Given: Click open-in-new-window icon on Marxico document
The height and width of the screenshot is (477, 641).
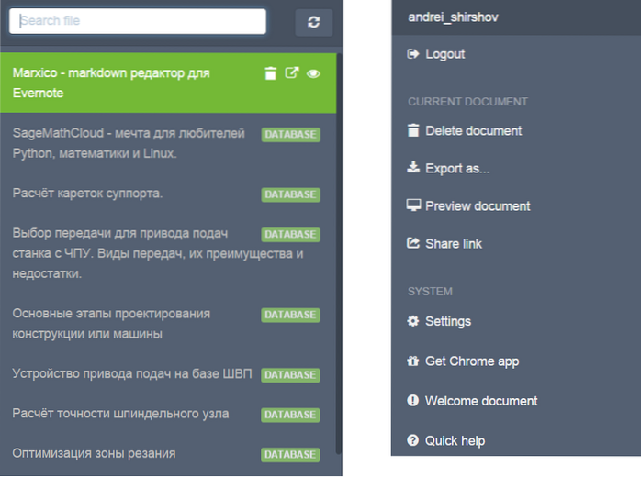Looking at the screenshot, I should pyautogui.click(x=292, y=73).
